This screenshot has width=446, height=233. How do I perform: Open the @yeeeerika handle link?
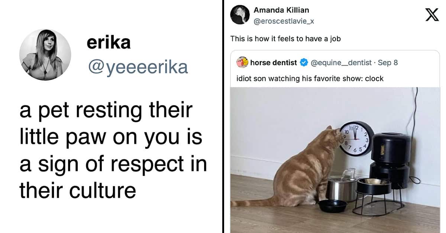137,68
